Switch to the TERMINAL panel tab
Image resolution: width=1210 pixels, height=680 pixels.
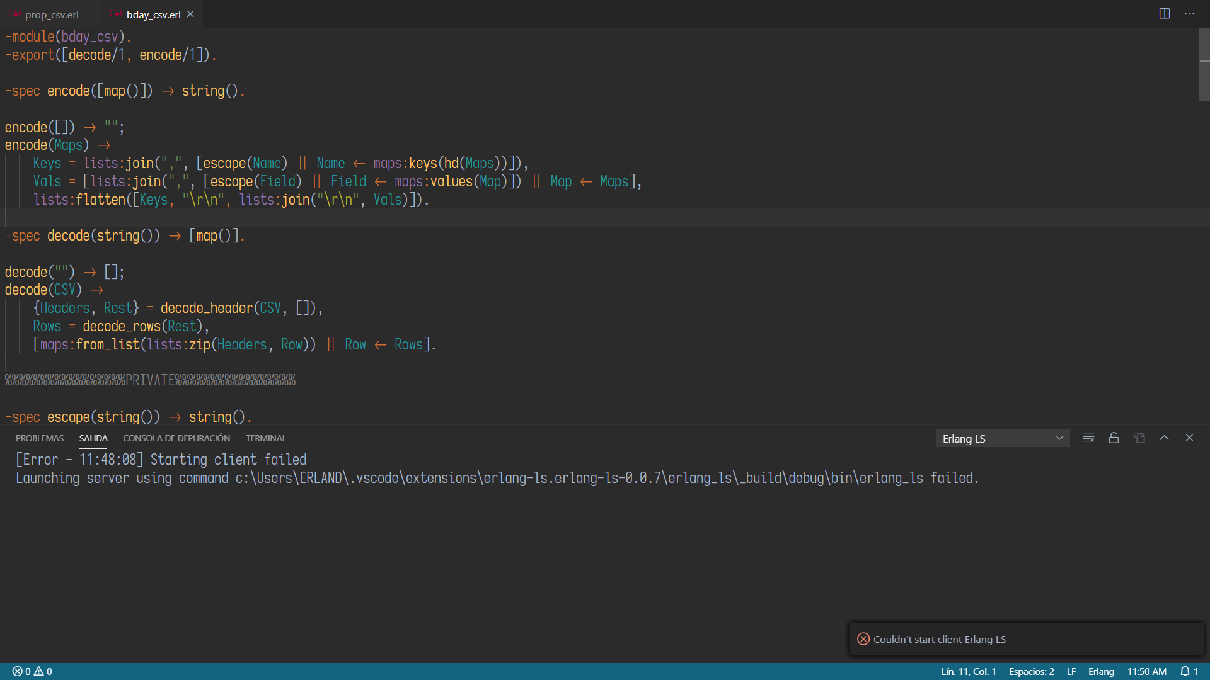[265, 438]
